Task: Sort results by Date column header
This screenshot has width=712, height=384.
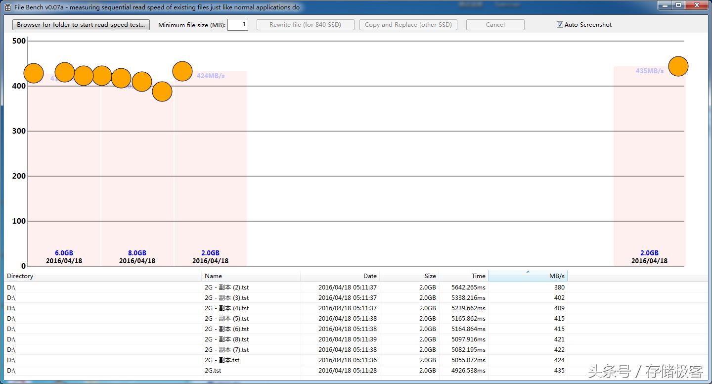Action: (340, 276)
